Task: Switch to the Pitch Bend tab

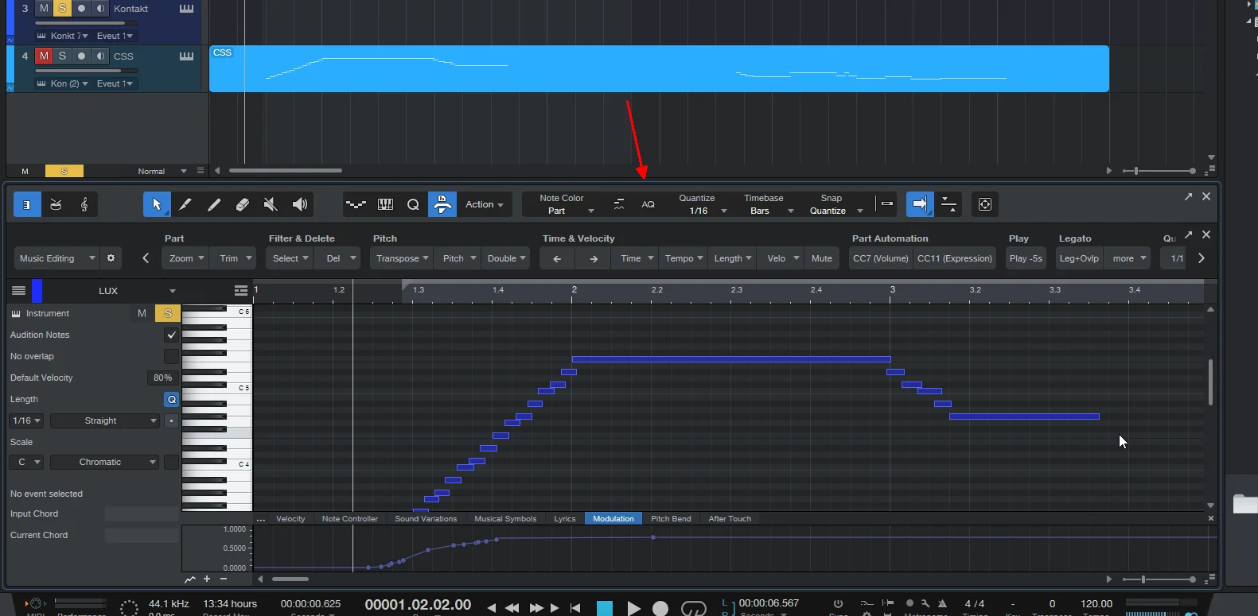Action: 671,518
